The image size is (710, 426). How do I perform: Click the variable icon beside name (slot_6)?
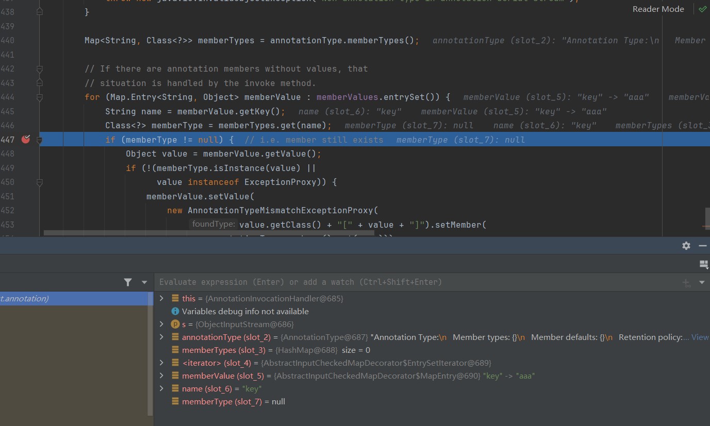point(175,388)
